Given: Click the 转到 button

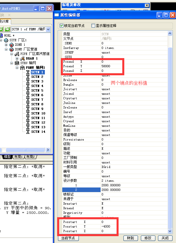Looking at the screenshot, I should click(x=130, y=238).
